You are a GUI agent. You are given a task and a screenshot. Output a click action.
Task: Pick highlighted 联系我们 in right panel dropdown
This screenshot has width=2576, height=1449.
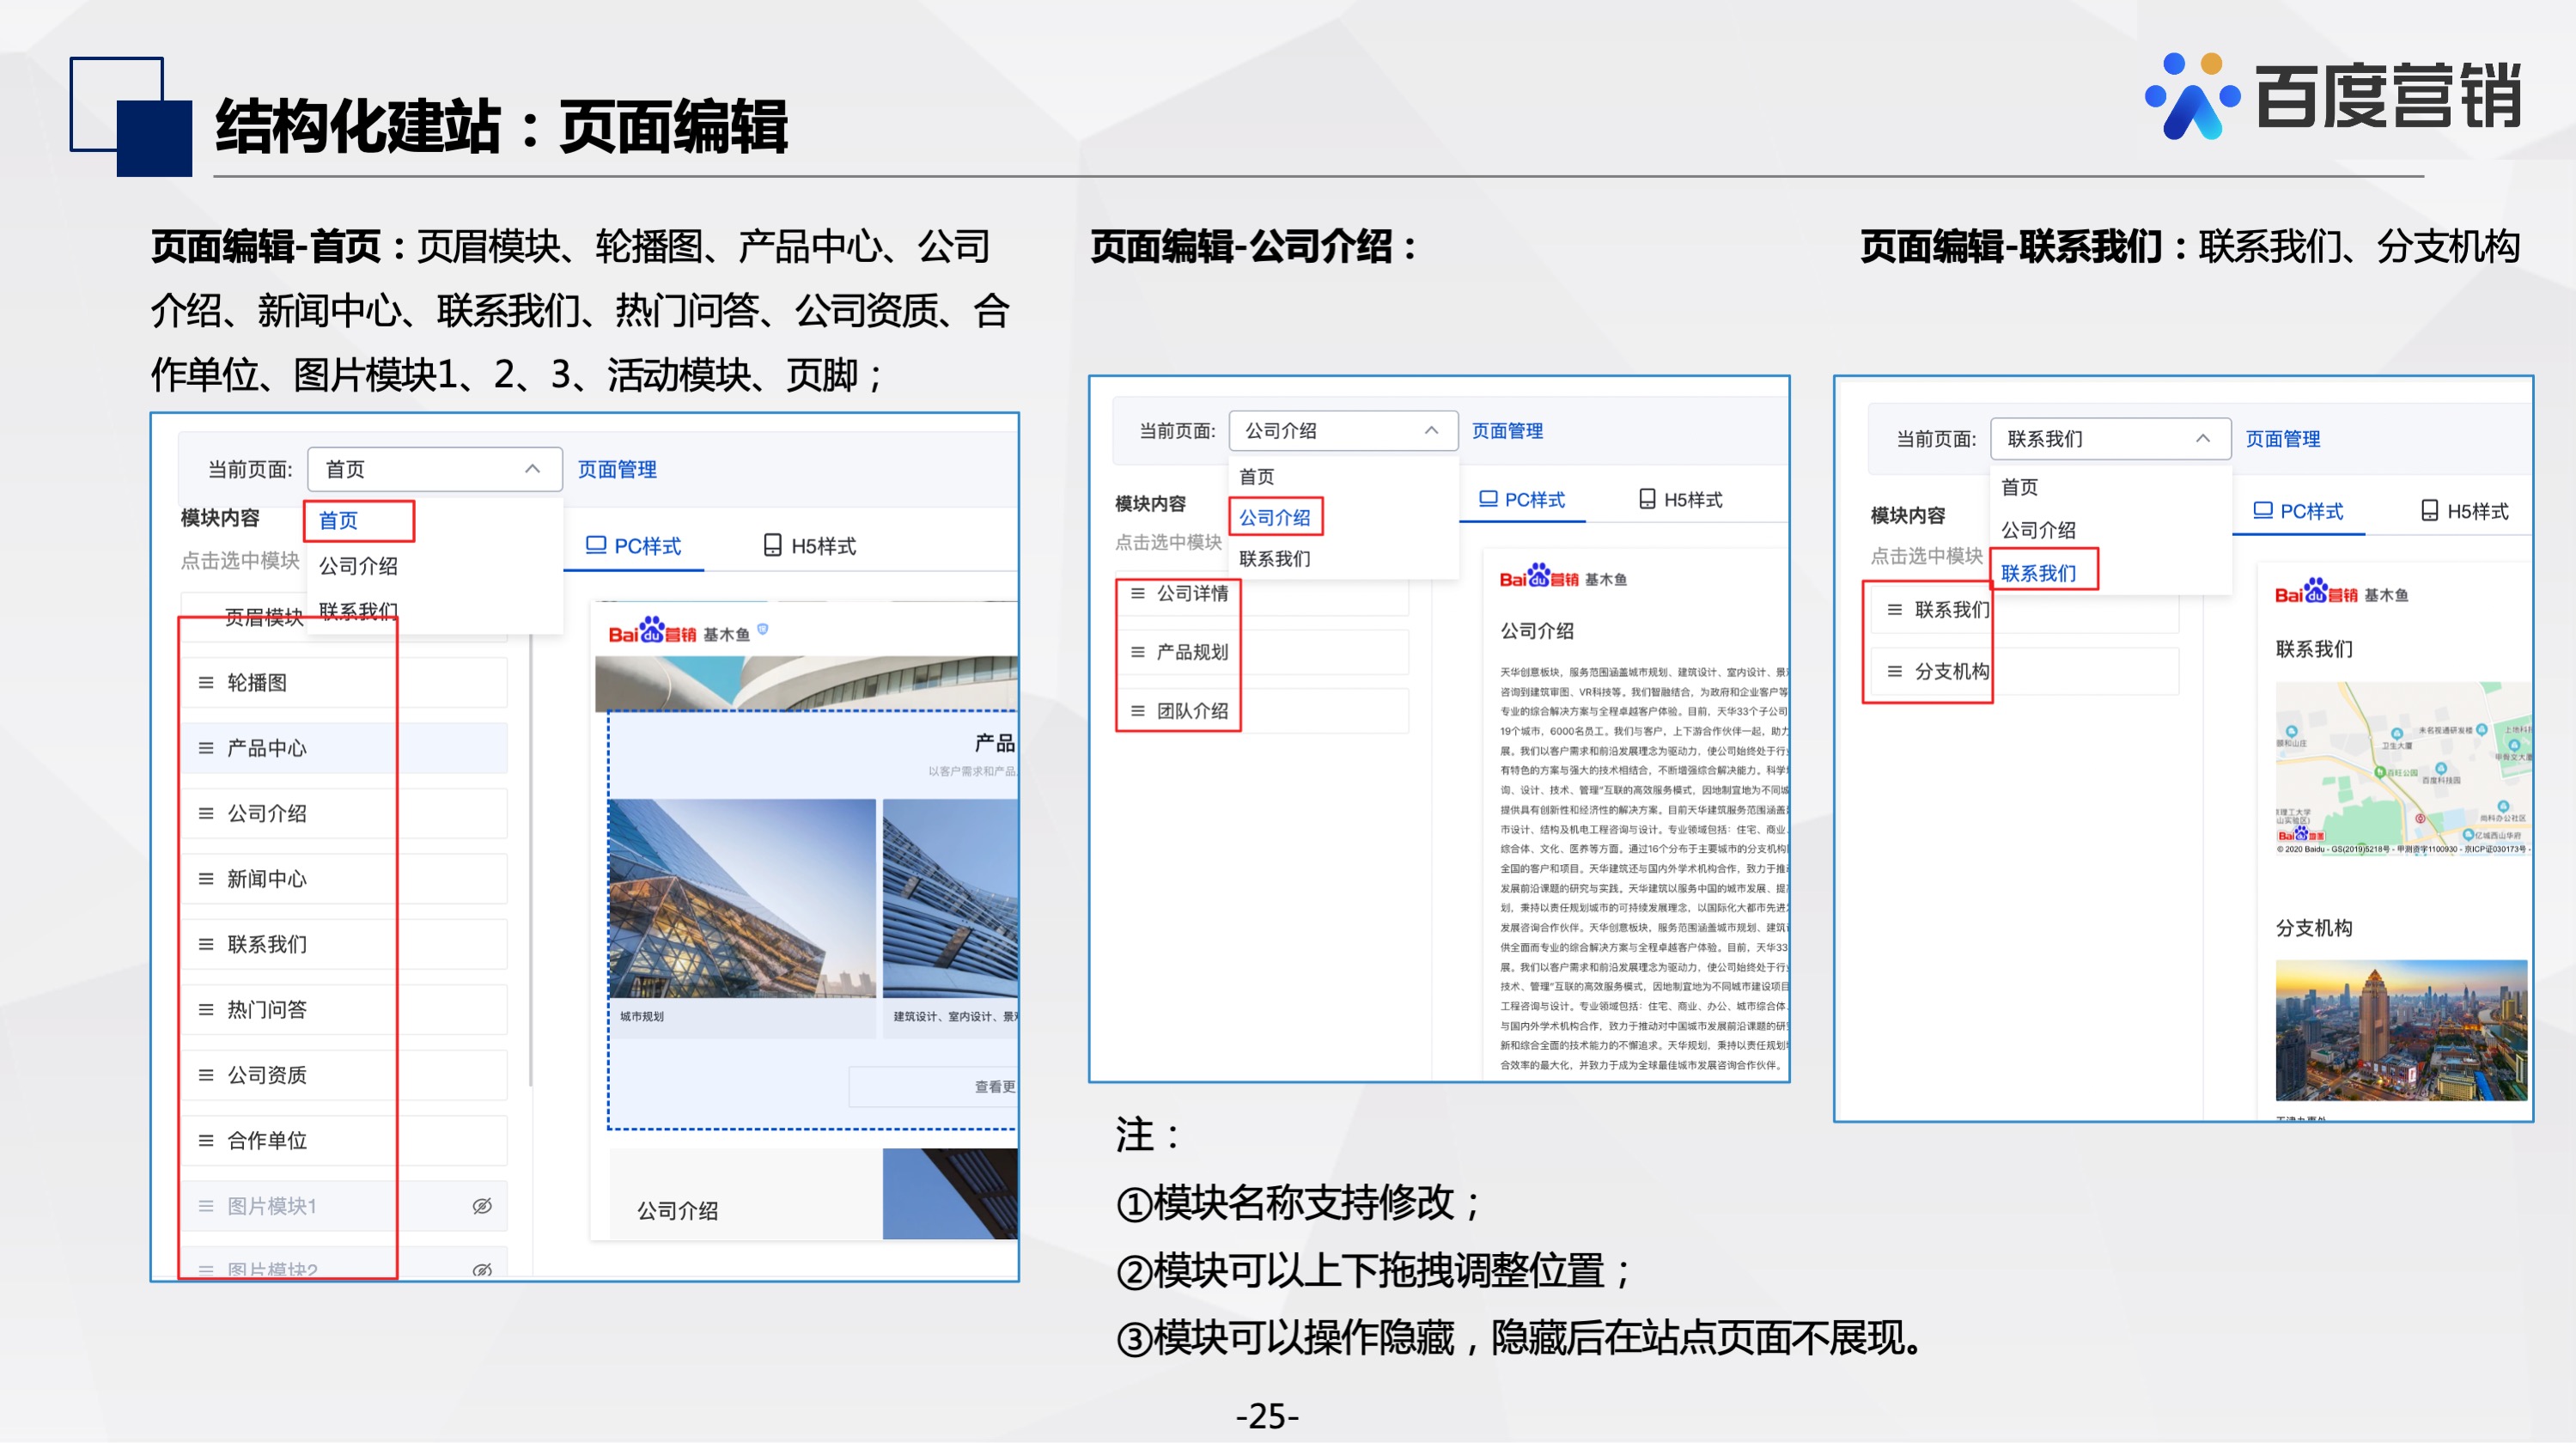pyautogui.click(x=2039, y=574)
